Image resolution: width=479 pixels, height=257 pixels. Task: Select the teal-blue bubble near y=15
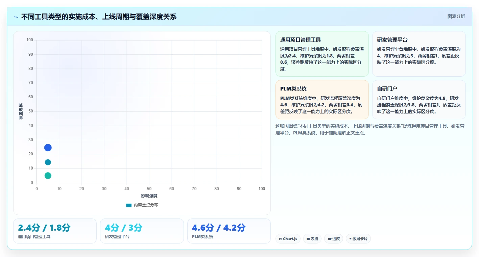(48, 162)
